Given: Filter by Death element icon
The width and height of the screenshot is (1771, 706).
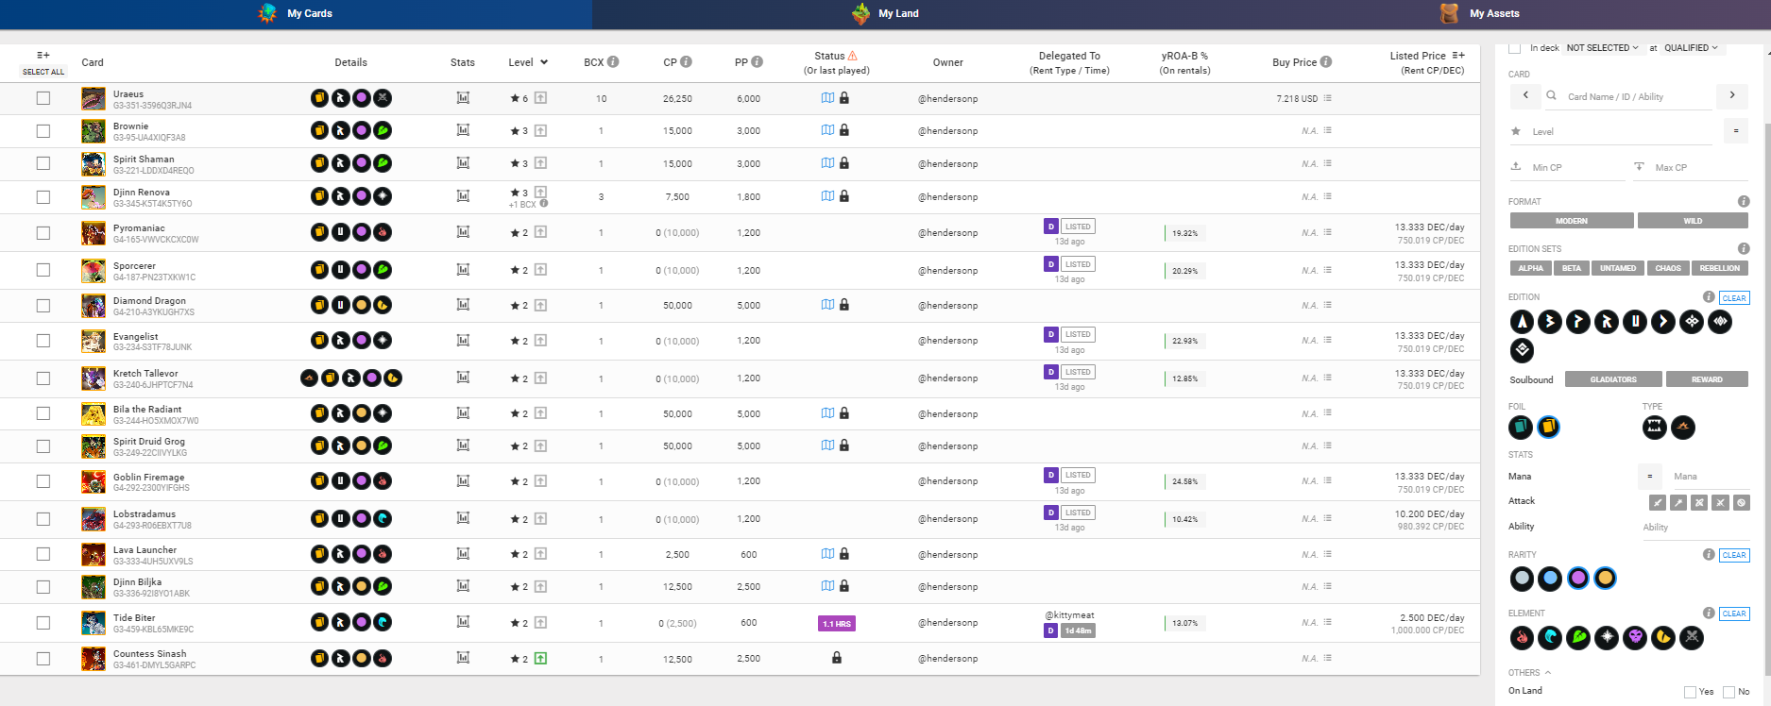Looking at the screenshot, I should coord(1635,638).
